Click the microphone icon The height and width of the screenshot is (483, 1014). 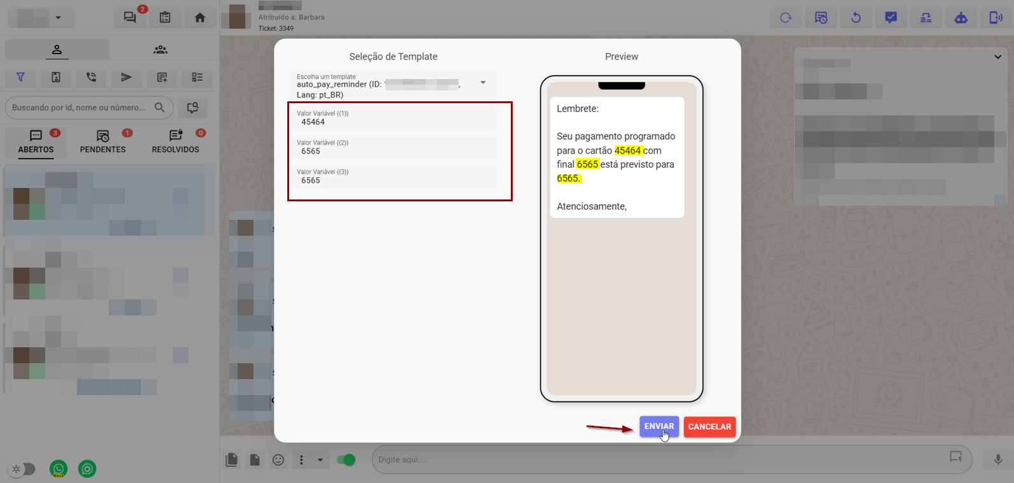click(x=997, y=459)
